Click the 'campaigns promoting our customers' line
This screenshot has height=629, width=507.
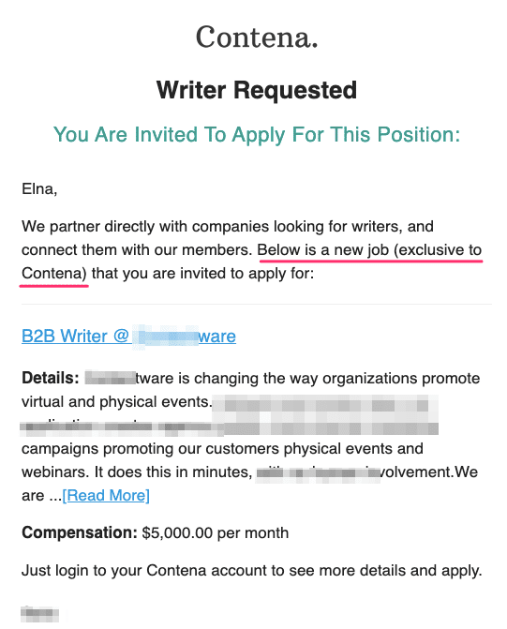(223, 449)
